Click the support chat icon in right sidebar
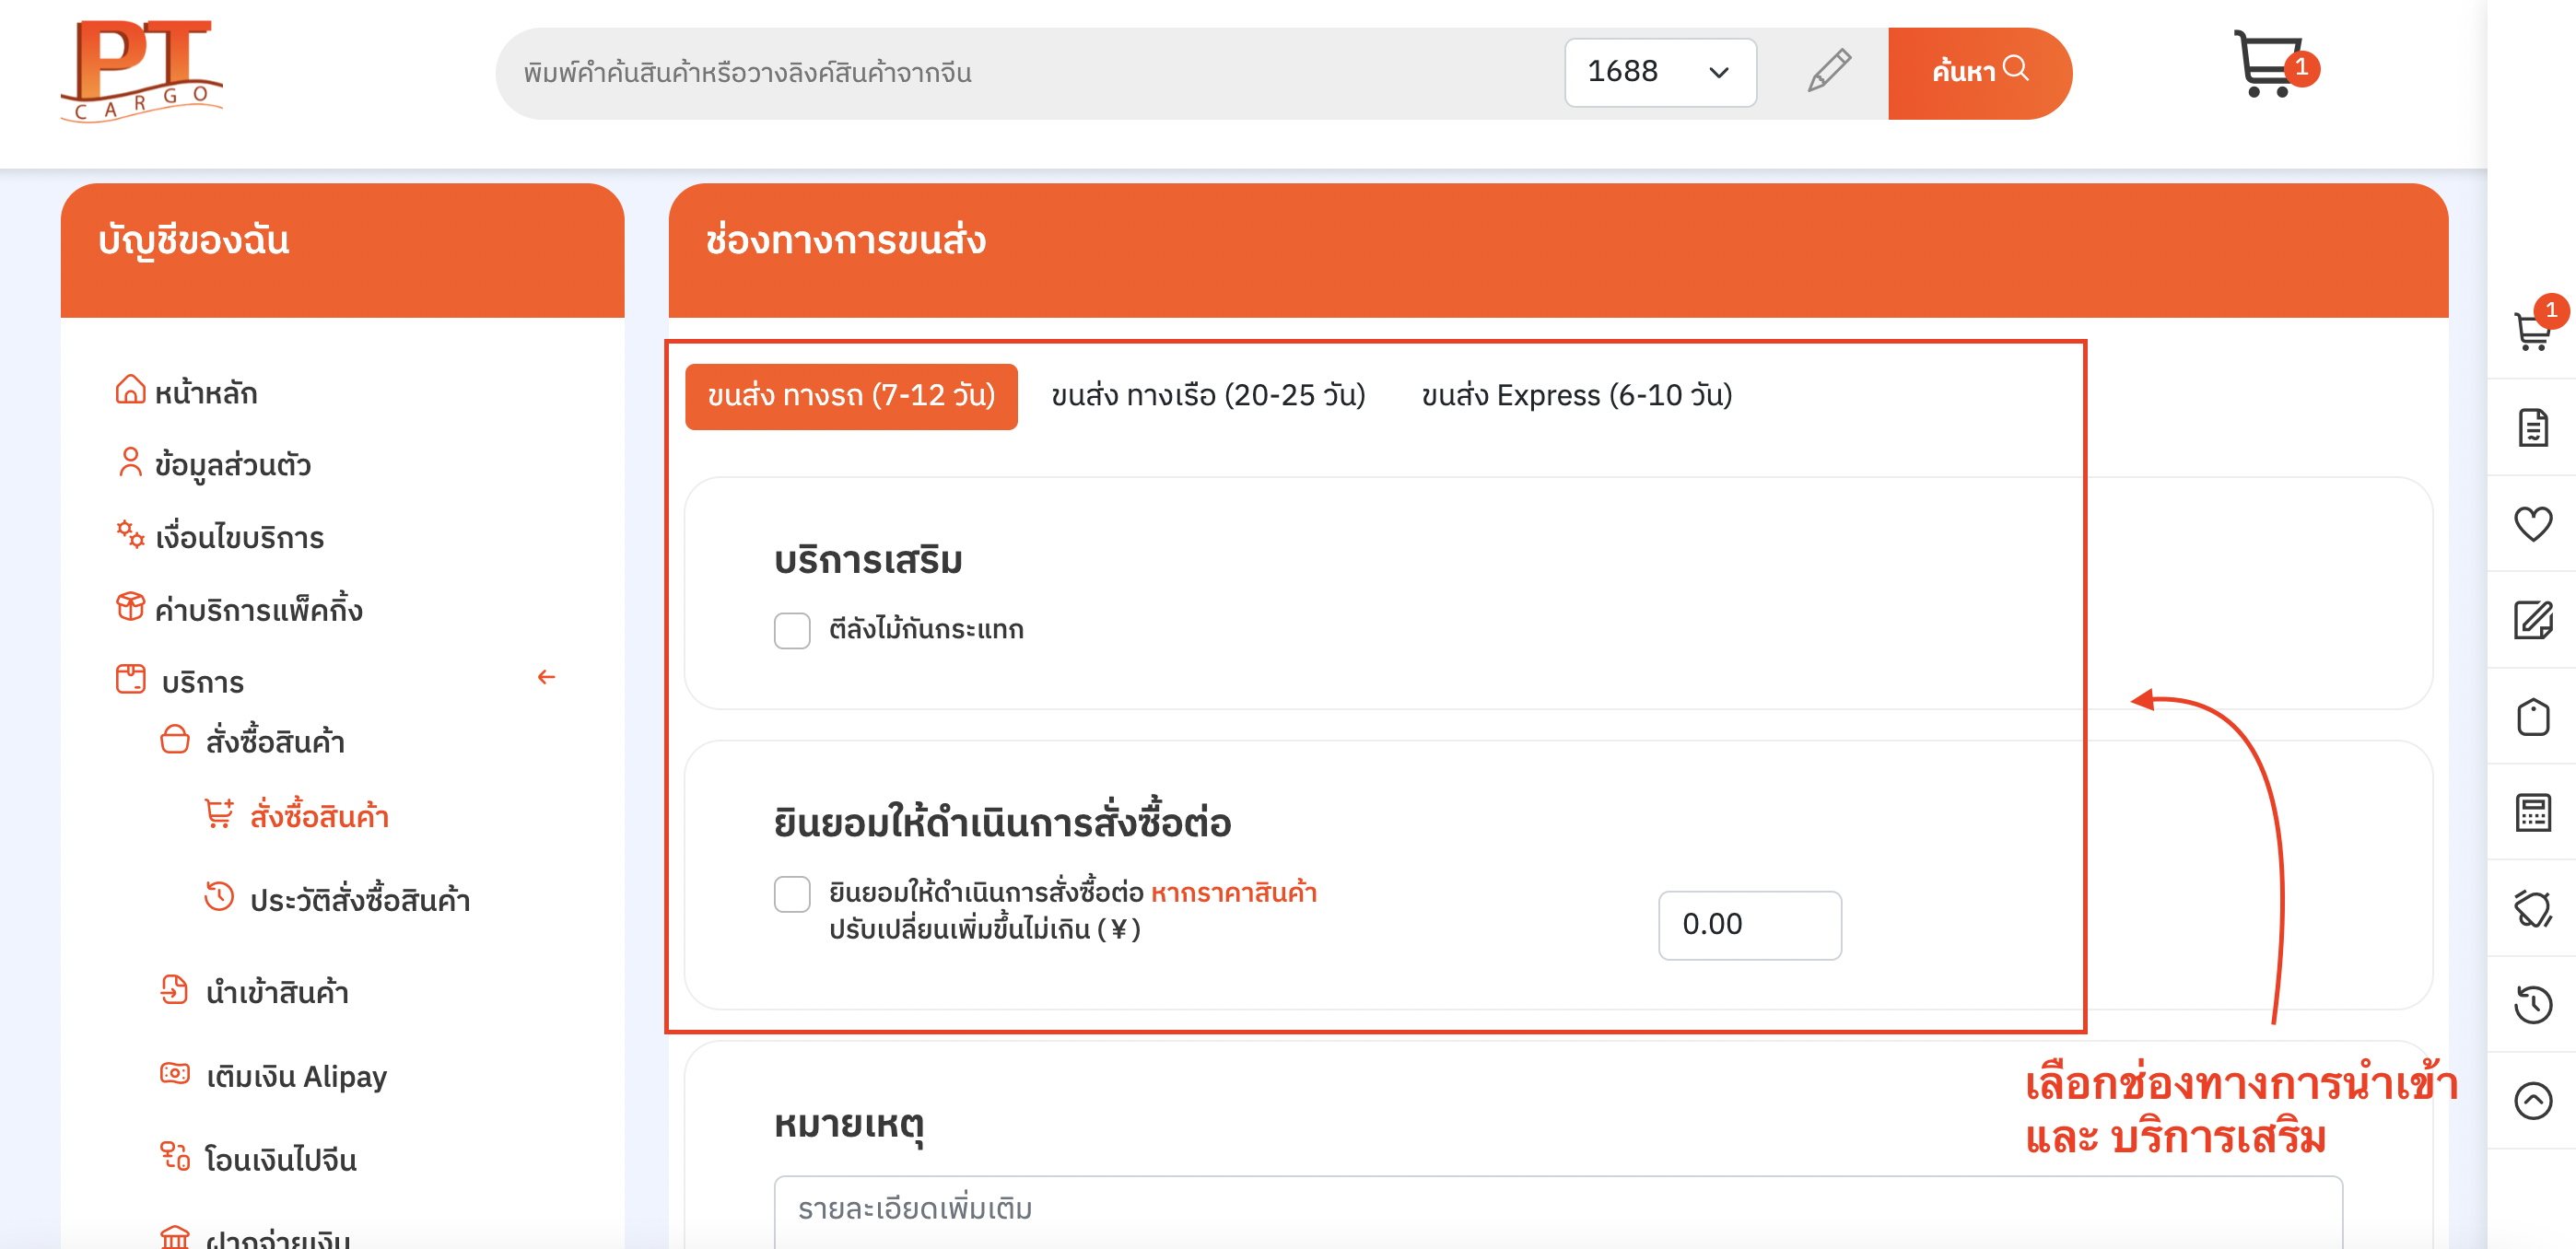 pyautogui.click(x=2532, y=908)
